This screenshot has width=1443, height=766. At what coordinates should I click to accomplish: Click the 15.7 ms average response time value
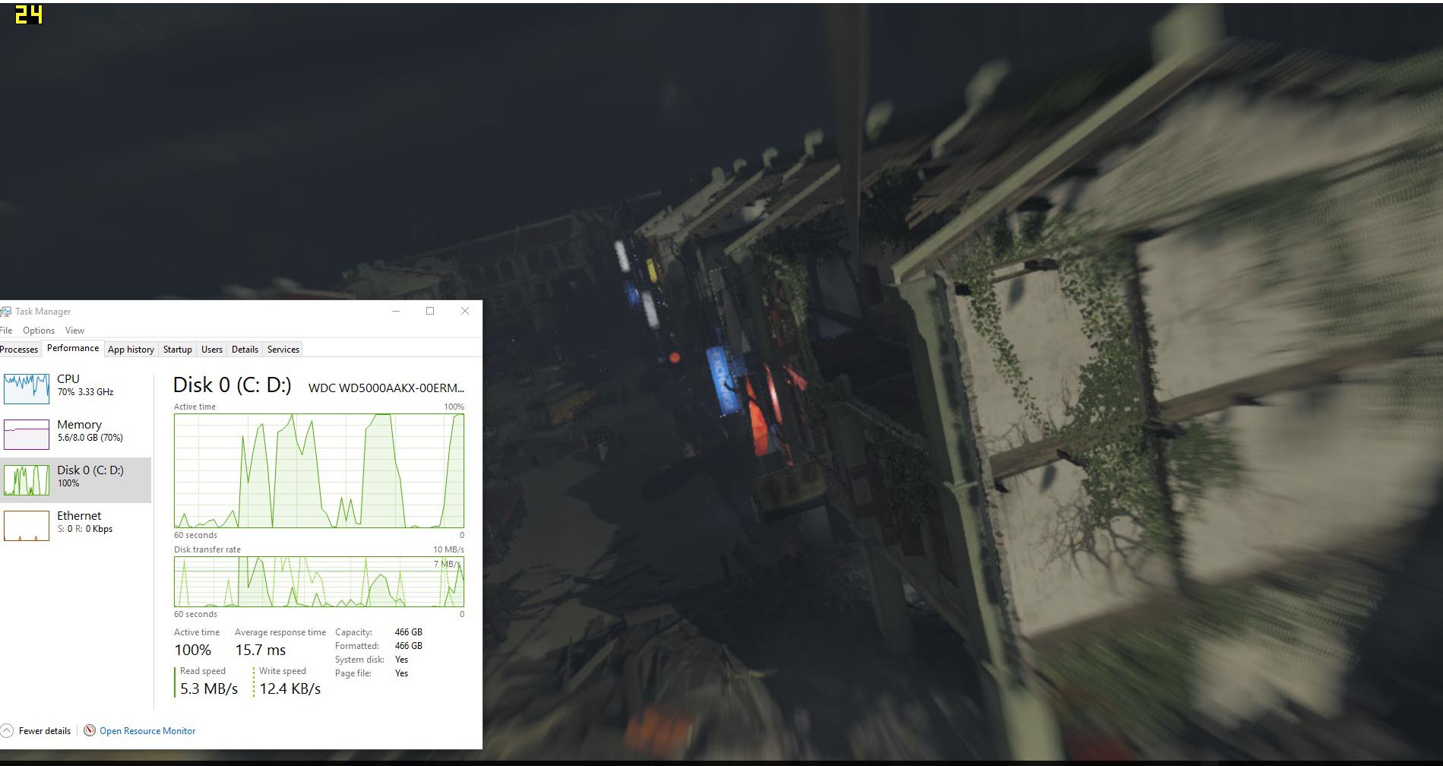pos(261,650)
